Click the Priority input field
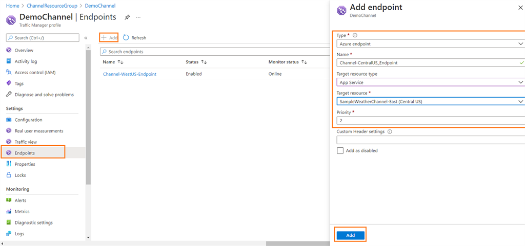The height and width of the screenshot is (246, 525). coord(431,121)
